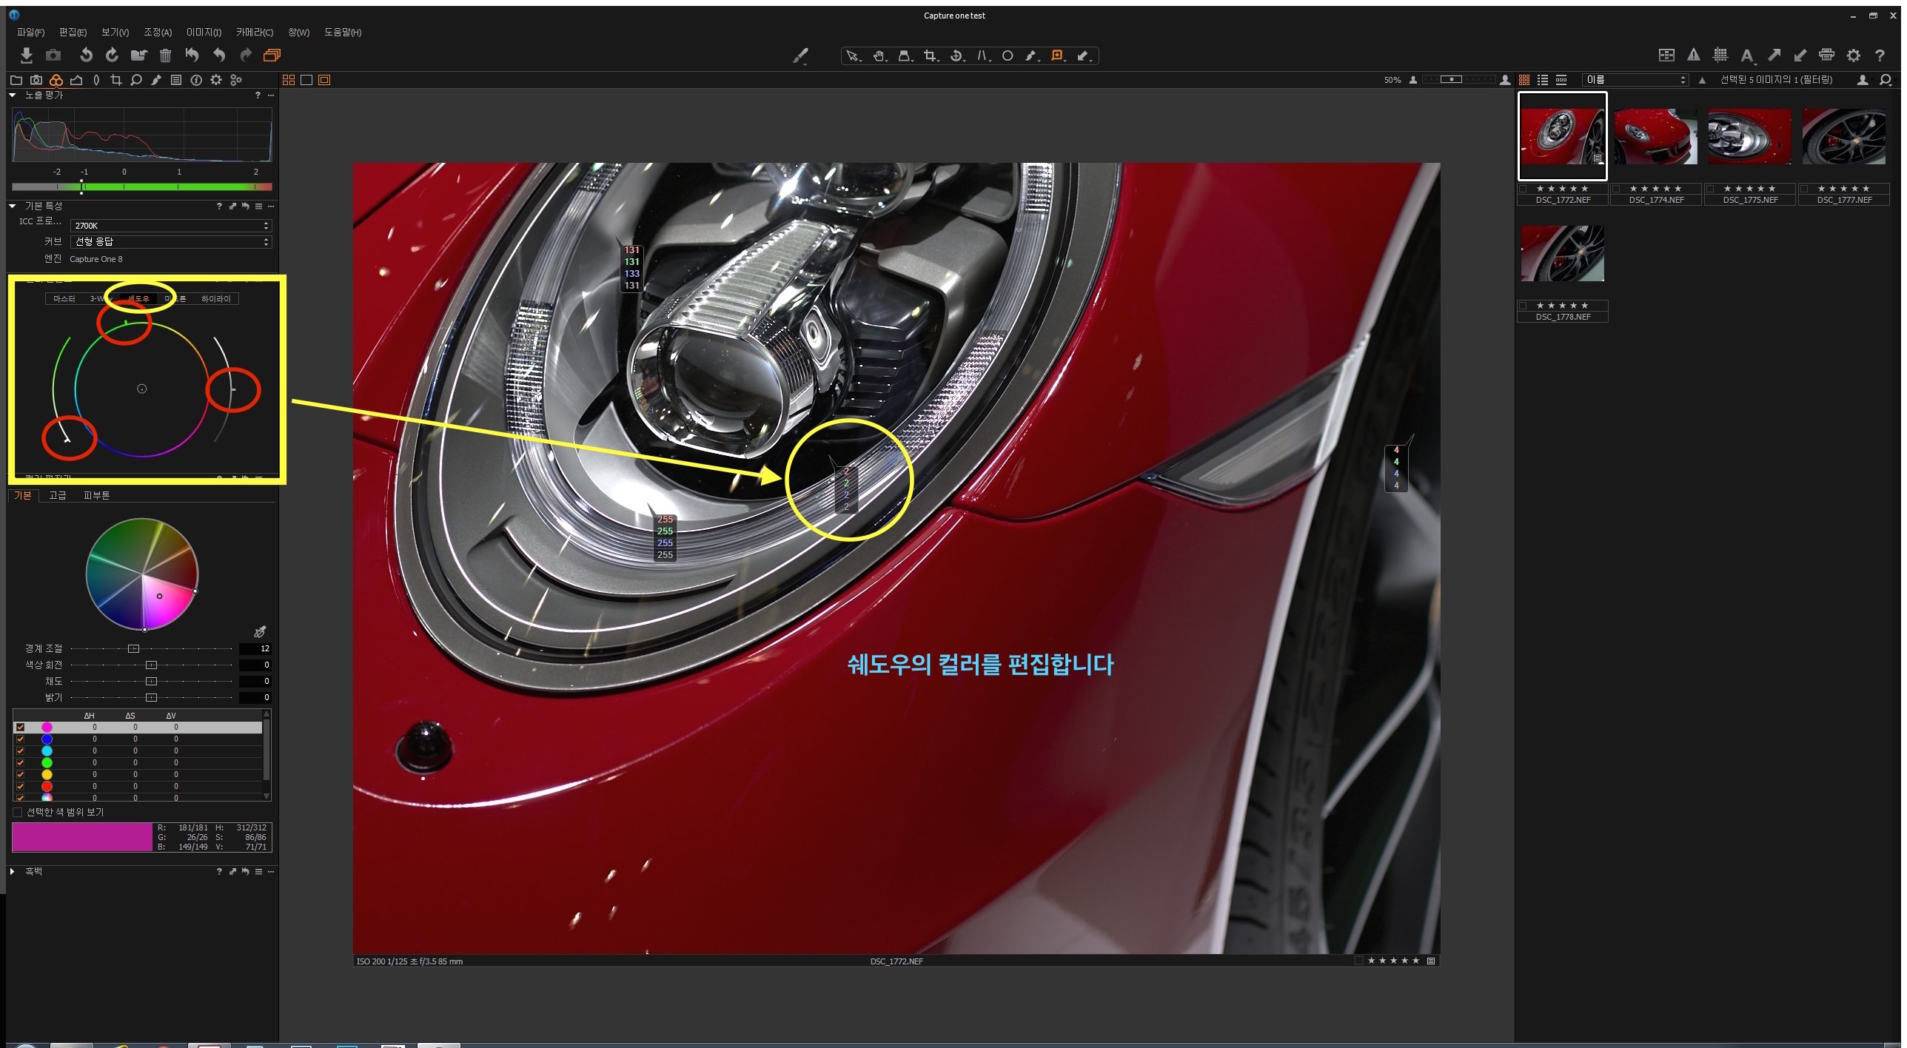
Task: Select the Crop cursor tool
Action: coord(930,56)
